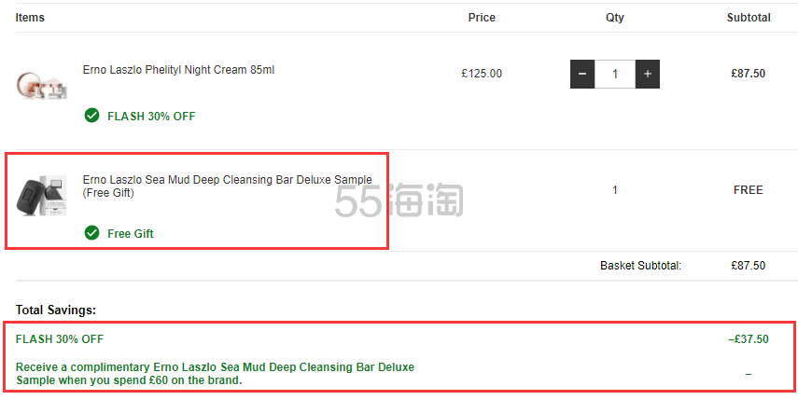Click the Erno Laszlo Phelityl Night Cream link

(178, 70)
